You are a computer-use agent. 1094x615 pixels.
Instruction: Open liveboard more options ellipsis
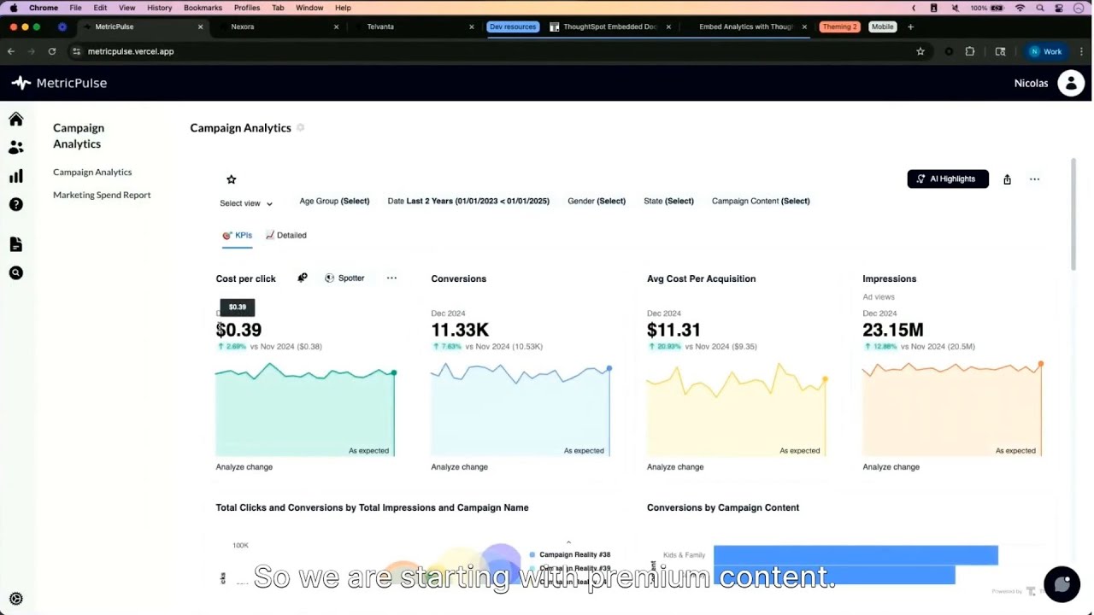click(x=1034, y=179)
